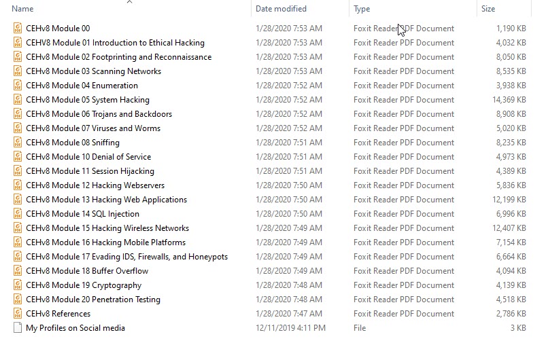Select PDF icon of Module 08 Sniffing
Image resolution: width=548 pixels, height=343 pixels.
click(18, 142)
